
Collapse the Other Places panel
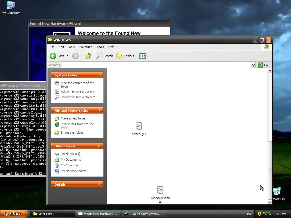click(x=99, y=146)
